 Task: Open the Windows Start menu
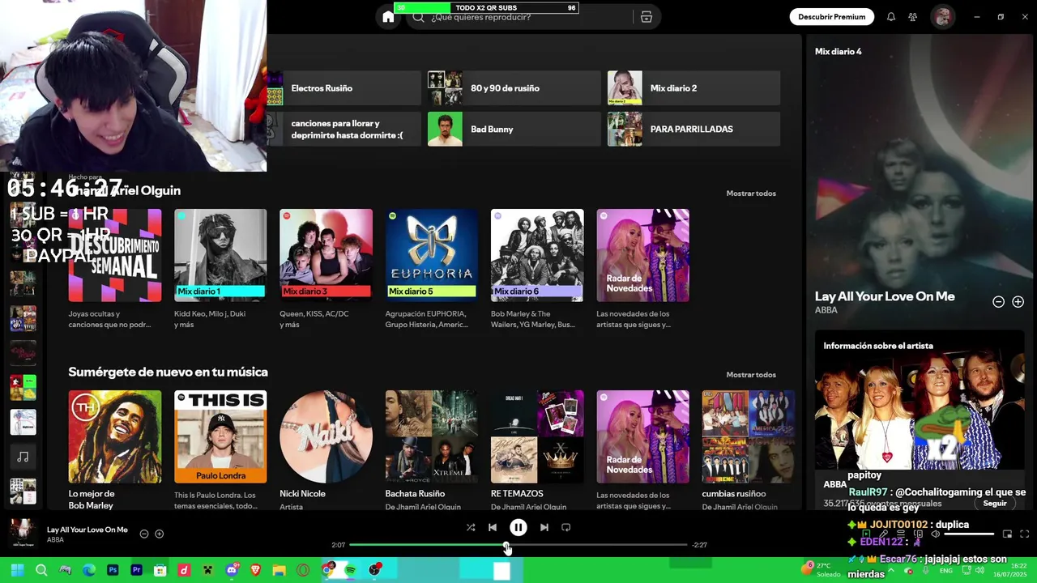coord(17,570)
